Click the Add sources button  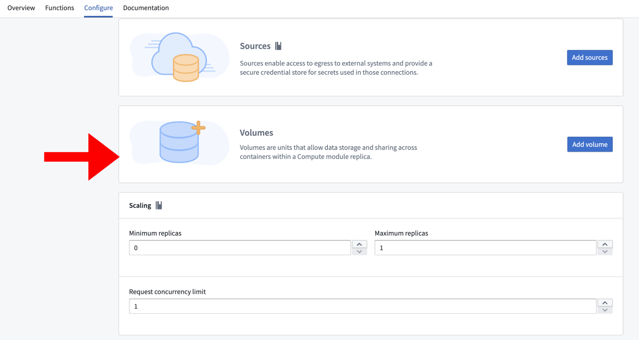pos(589,57)
